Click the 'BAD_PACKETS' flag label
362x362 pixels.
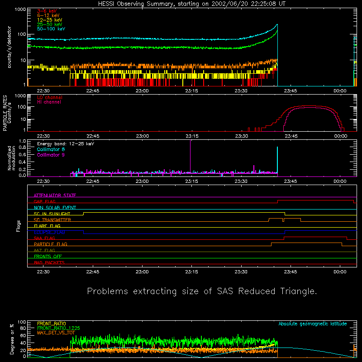(x=49, y=262)
